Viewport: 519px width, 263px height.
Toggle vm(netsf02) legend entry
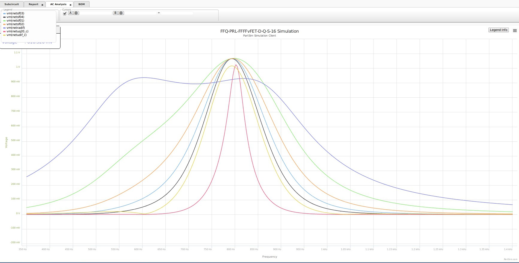[13, 24]
